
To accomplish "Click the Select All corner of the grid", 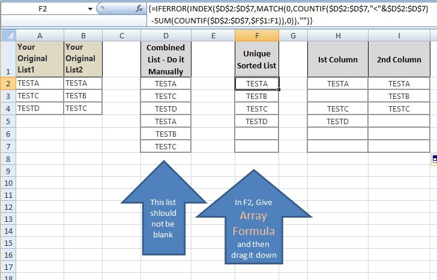I will point(8,35).
